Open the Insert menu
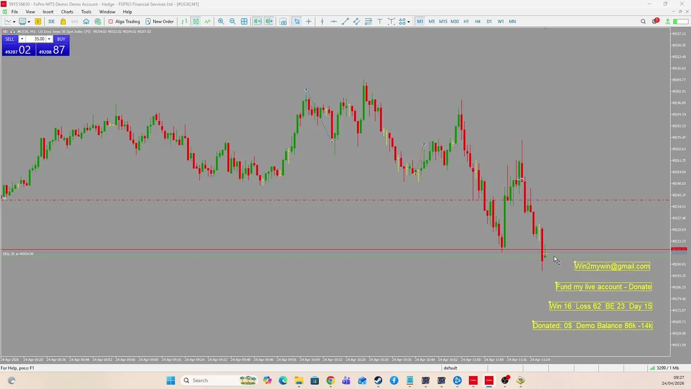This screenshot has width=691, height=389. [x=48, y=12]
